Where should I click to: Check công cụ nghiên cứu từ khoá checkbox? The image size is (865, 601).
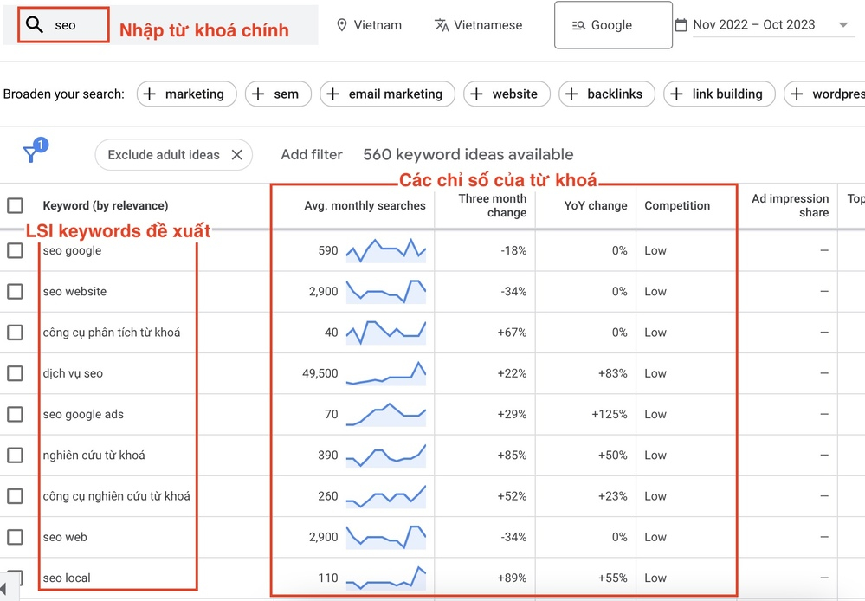click(15, 496)
